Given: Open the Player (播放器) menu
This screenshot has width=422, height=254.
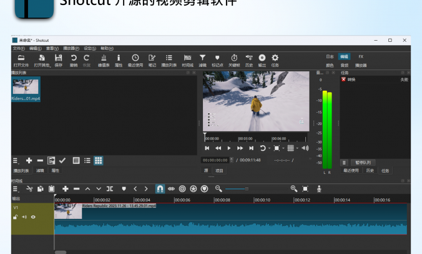Looking at the screenshot, I should coord(71,48).
